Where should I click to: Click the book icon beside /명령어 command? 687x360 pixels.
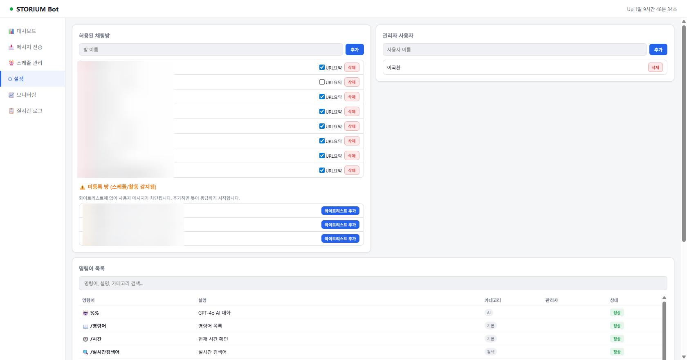coord(85,326)
